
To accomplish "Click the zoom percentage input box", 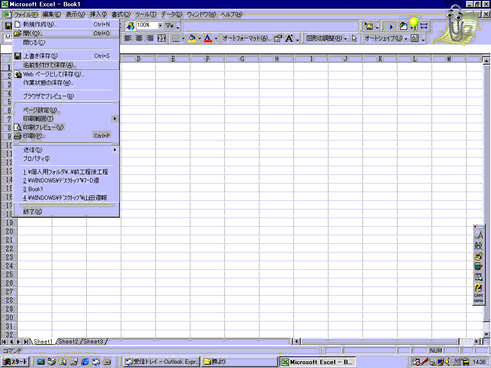I will point(147,25).
